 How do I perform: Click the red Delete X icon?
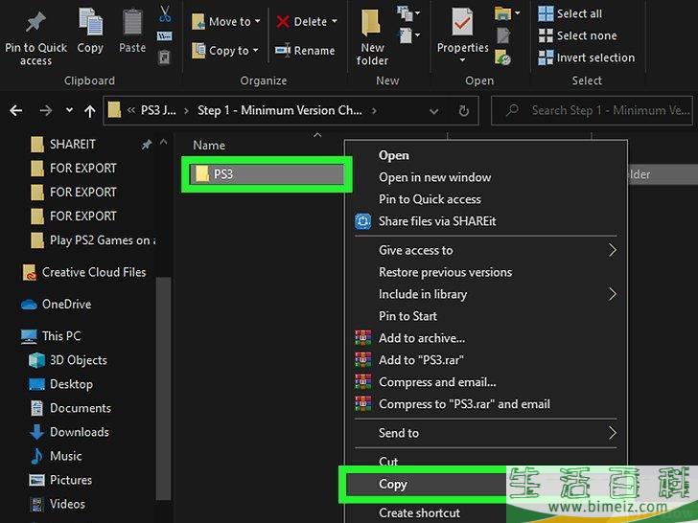coord(283,21)
